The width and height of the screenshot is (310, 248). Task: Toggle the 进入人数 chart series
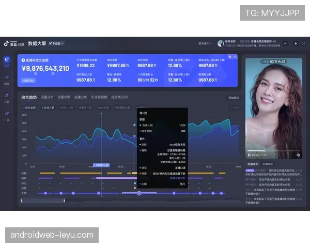(x=67, y=108)
